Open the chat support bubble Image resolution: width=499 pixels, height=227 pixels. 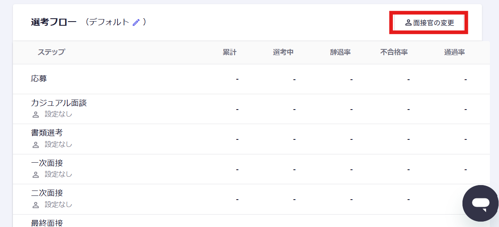(480, 203)
